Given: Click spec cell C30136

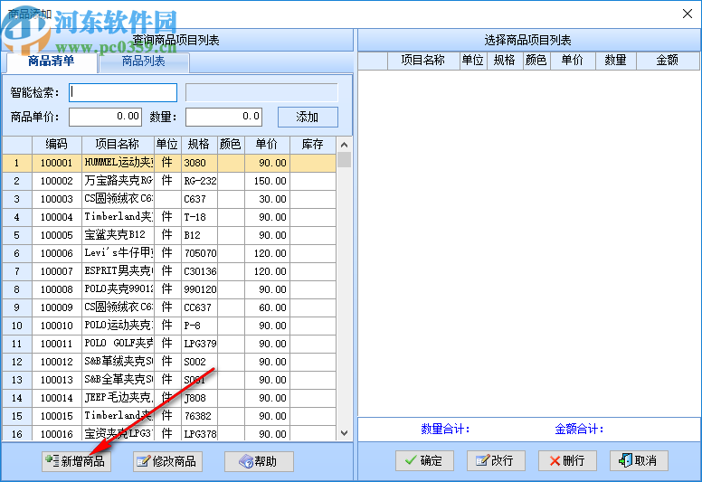Looking at the screenshot, I should coord(200,271).
